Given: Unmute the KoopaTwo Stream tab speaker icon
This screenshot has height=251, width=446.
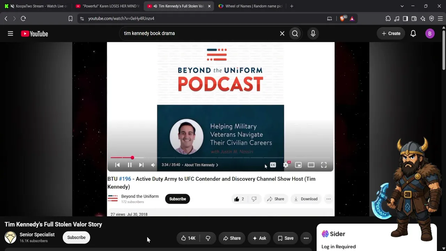Looking at the screenshot, I should tap(12, 6).
